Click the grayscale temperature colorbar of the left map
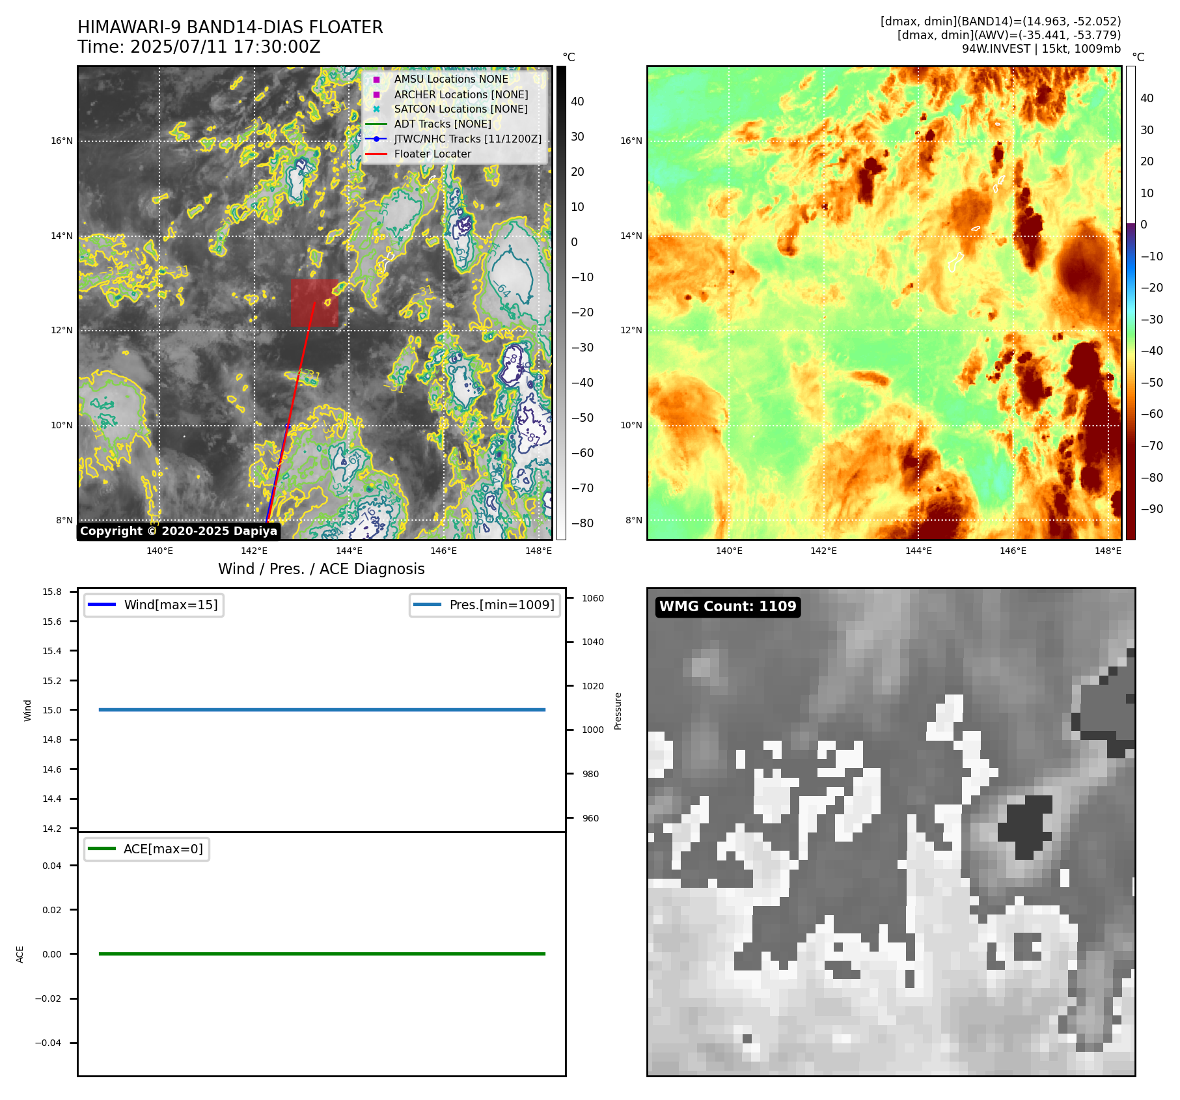1180x1100 pixels. point(561,303)
